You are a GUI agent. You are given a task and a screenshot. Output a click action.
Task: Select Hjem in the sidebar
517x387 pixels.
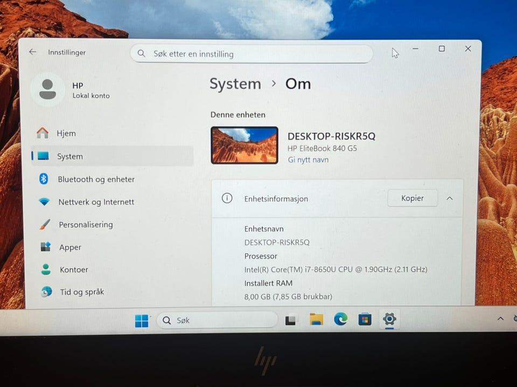112,133
